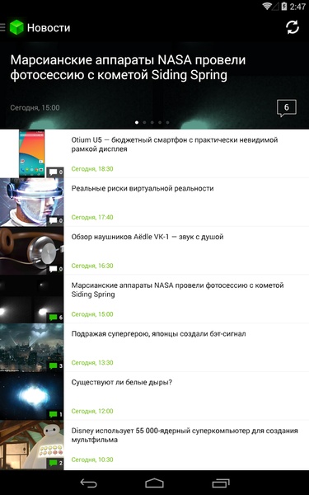Select the third carousel page dot
The image size is (309, 495).
click(x=152, y=122)
